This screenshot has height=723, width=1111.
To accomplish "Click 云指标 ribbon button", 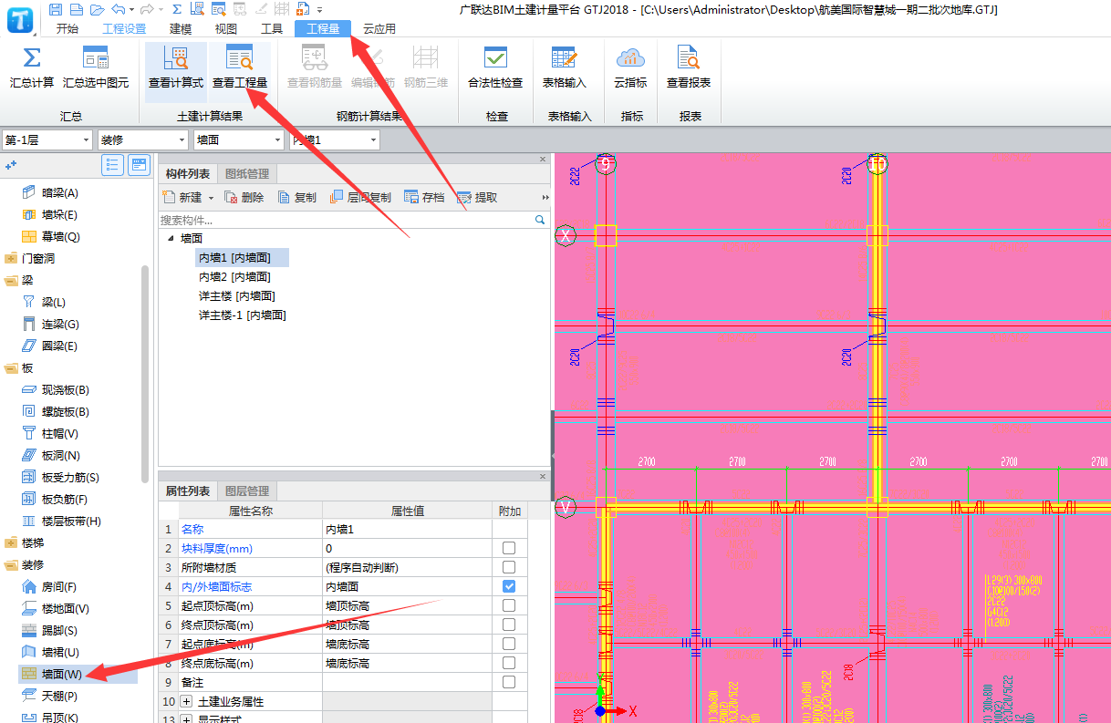I will click(630, 68).
